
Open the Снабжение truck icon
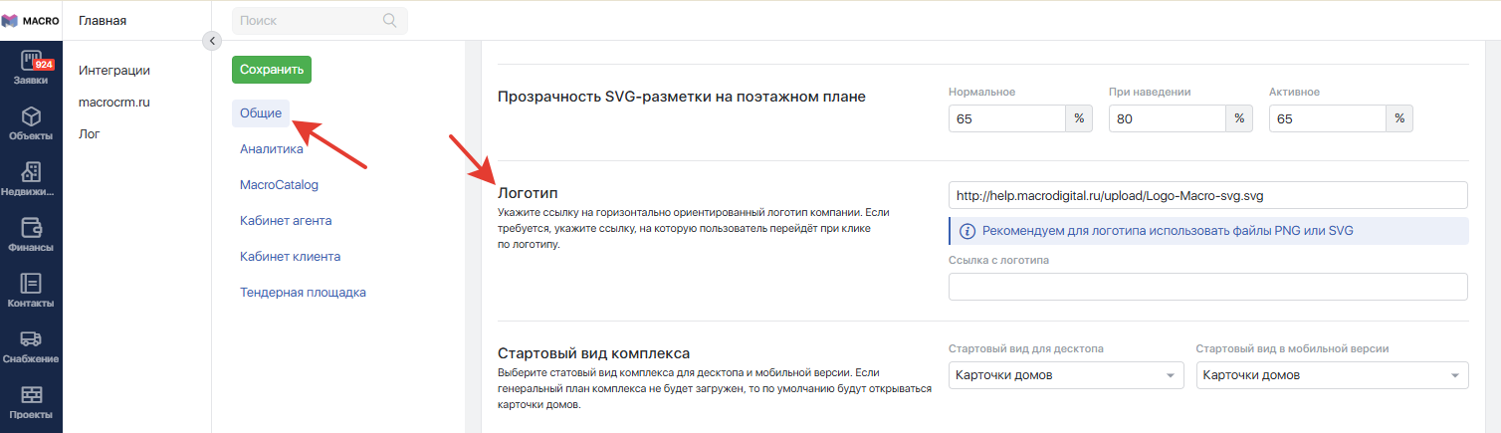coord(31,339)
